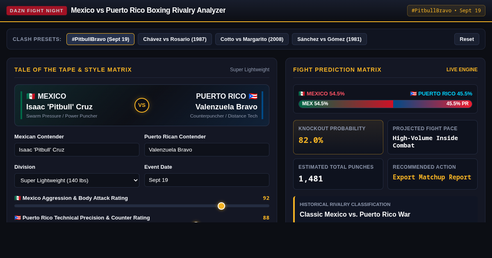492x258 pixels.
Task: Select the #PitbullBravo (Sept 19) preset
Action: pos(100,39)
